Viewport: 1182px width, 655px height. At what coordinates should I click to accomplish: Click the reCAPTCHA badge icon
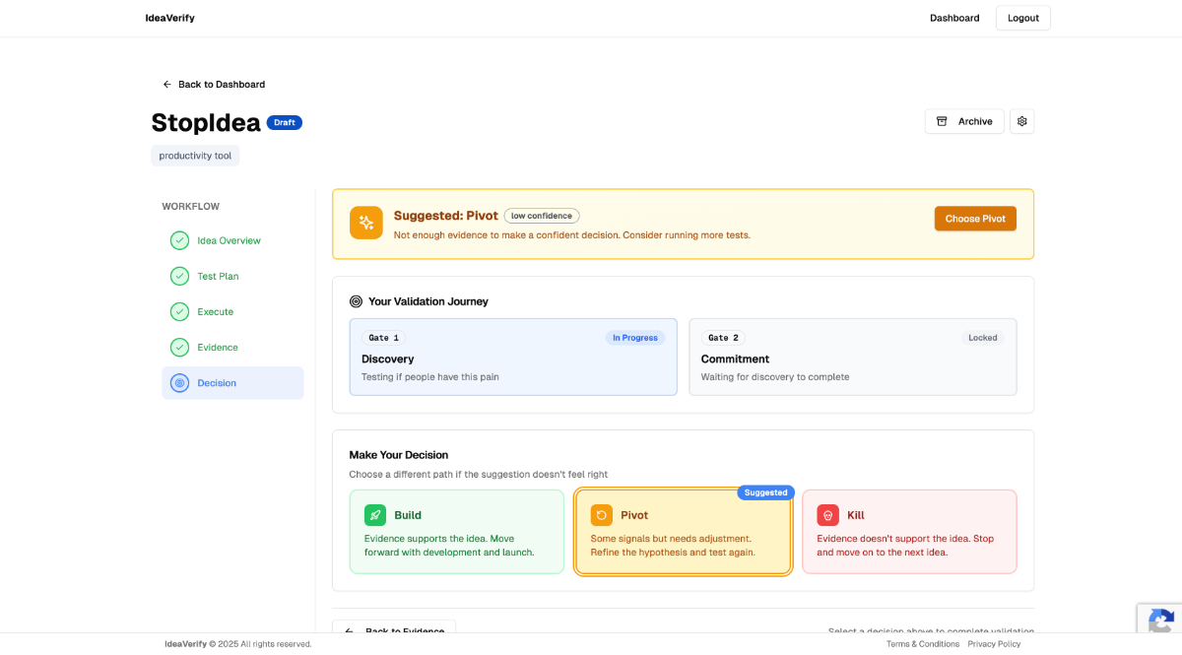[1160, 621]
